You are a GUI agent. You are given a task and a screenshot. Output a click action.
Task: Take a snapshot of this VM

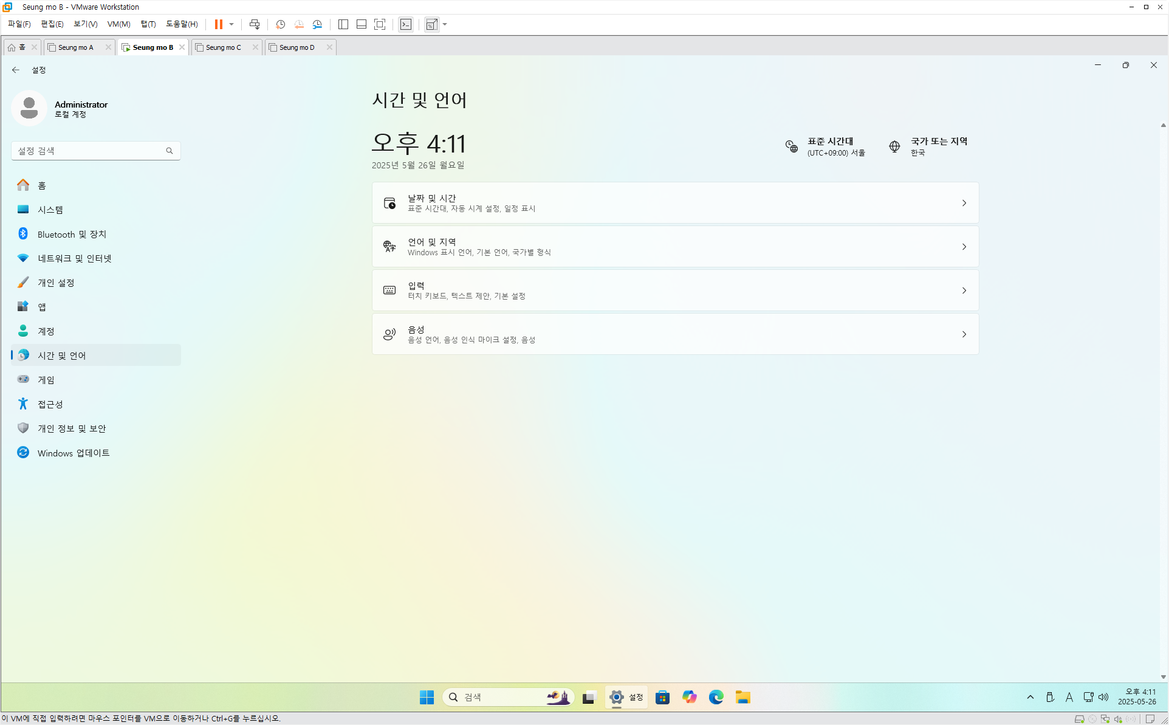click(280, 24)
